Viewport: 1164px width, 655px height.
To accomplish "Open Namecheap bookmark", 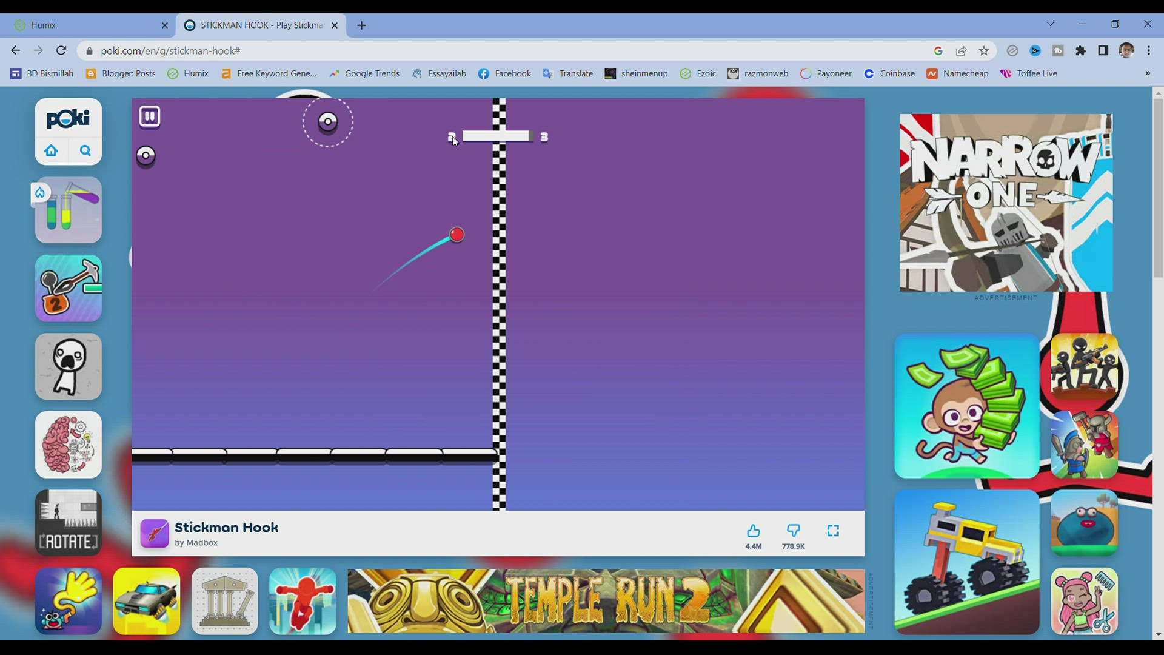I will click(x=957, y=73).
